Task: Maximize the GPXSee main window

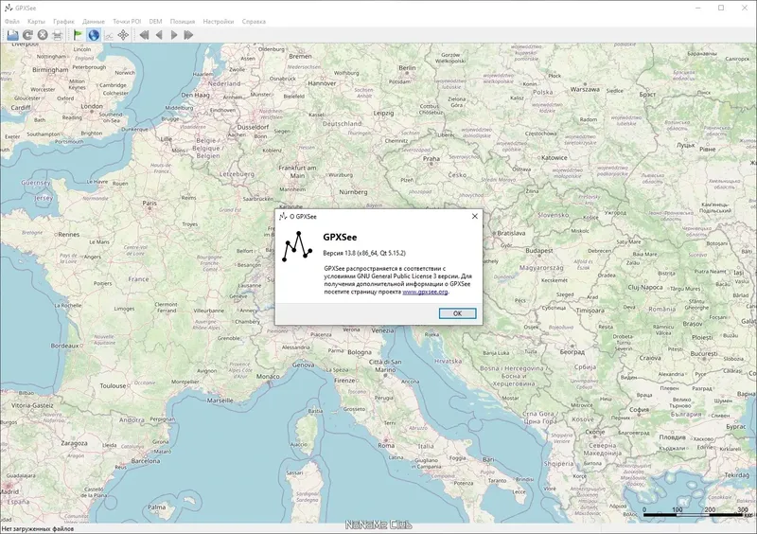Action: click(721, 8)
